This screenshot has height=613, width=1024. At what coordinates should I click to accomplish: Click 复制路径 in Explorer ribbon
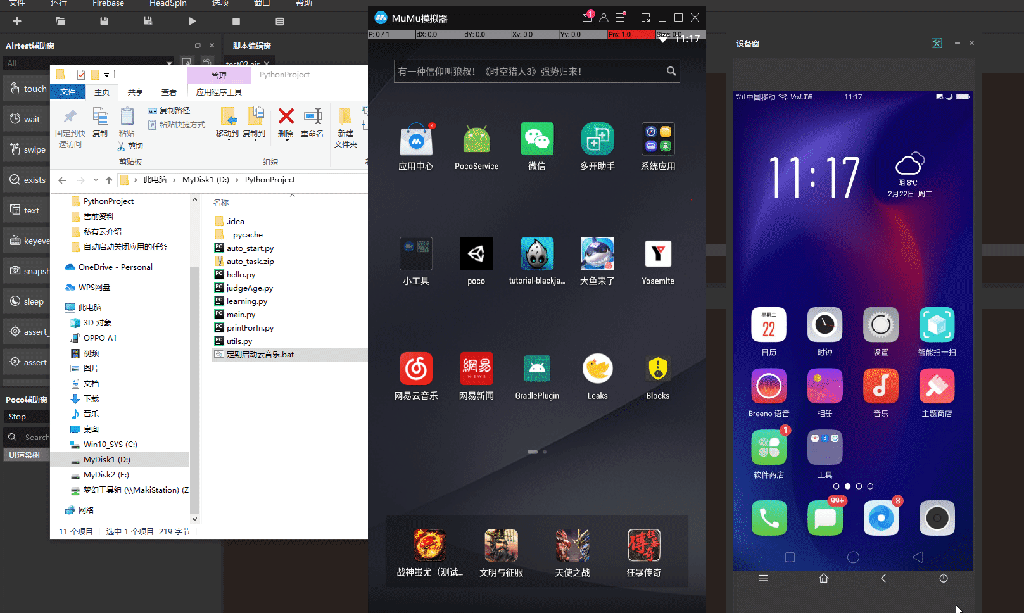click(x=169, y=111)
